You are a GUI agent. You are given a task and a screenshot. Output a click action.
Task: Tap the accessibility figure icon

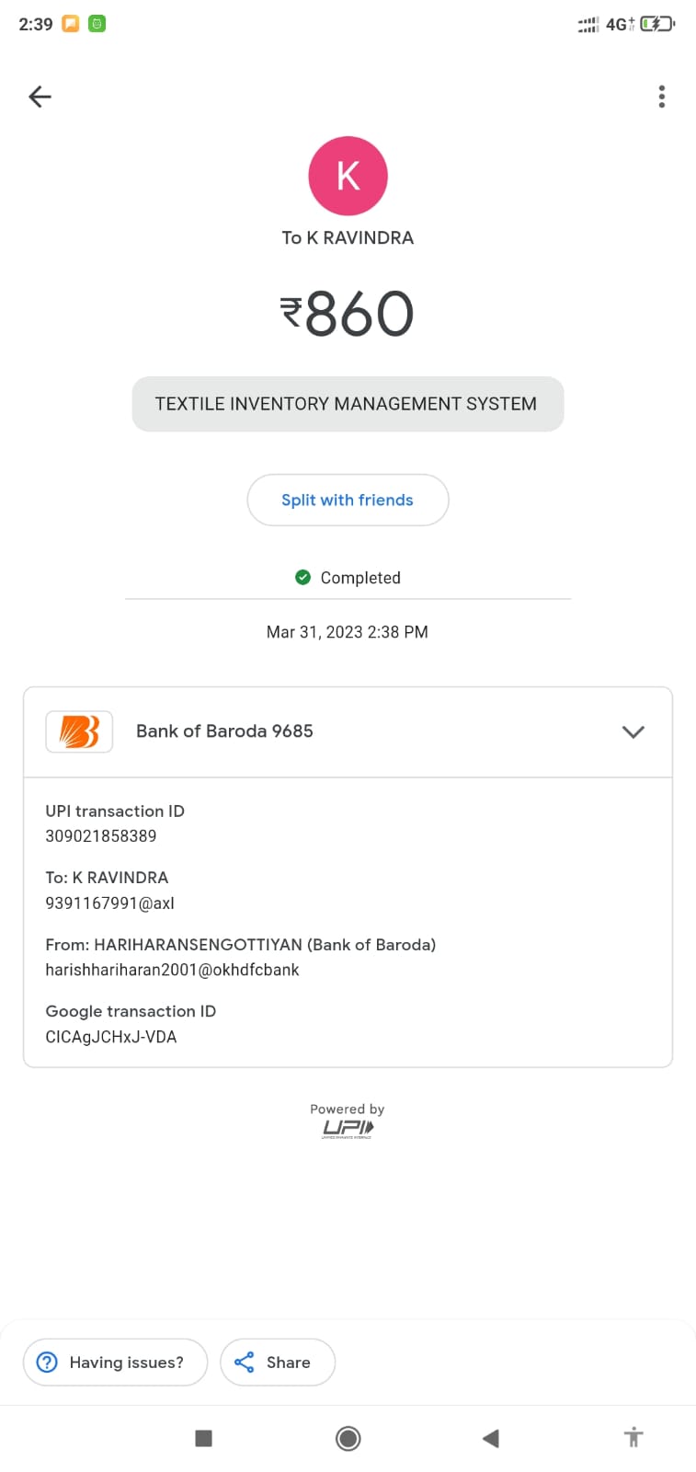pyautogui.click(x=633, y=1437)
